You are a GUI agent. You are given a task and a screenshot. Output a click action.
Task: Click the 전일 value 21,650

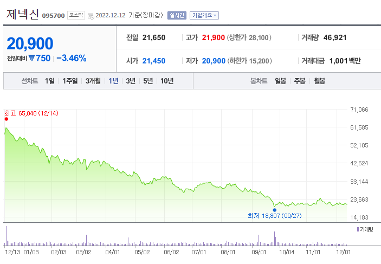154,38
